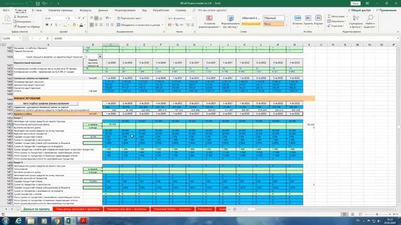The image size is (401, 225).
Task: Expand the cell styles gallery
Action: 286,26
